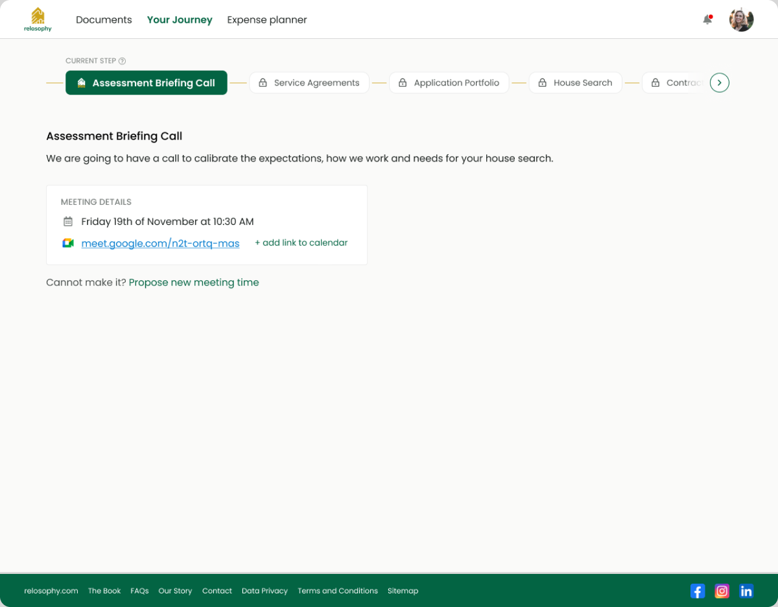Click the 'CURRENT STEP' label
Image resolution: width=778 pixels, height=607 pixels.
point(91,61)
